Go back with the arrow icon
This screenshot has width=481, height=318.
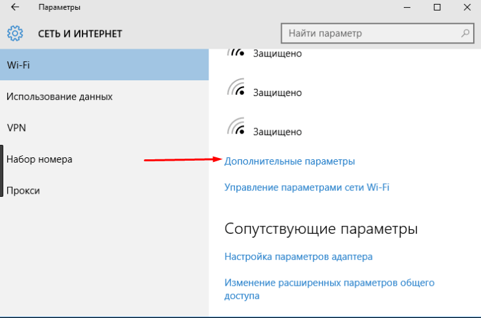point(15,7)
